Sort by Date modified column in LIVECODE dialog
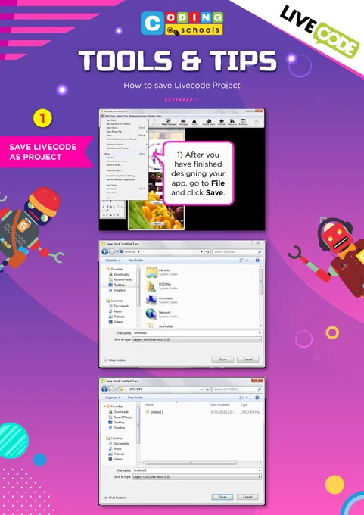364x515 pixels. coord(220,405)
